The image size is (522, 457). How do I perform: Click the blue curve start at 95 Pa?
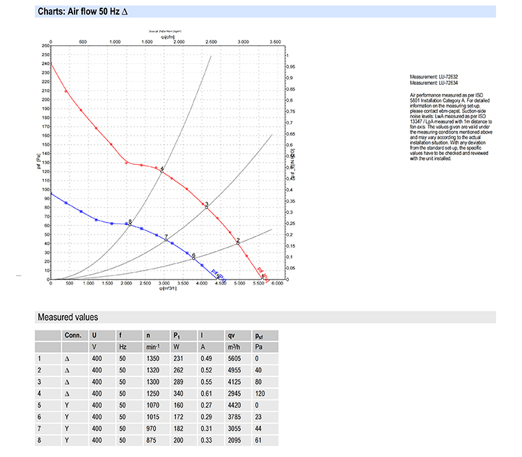point(51,194)
